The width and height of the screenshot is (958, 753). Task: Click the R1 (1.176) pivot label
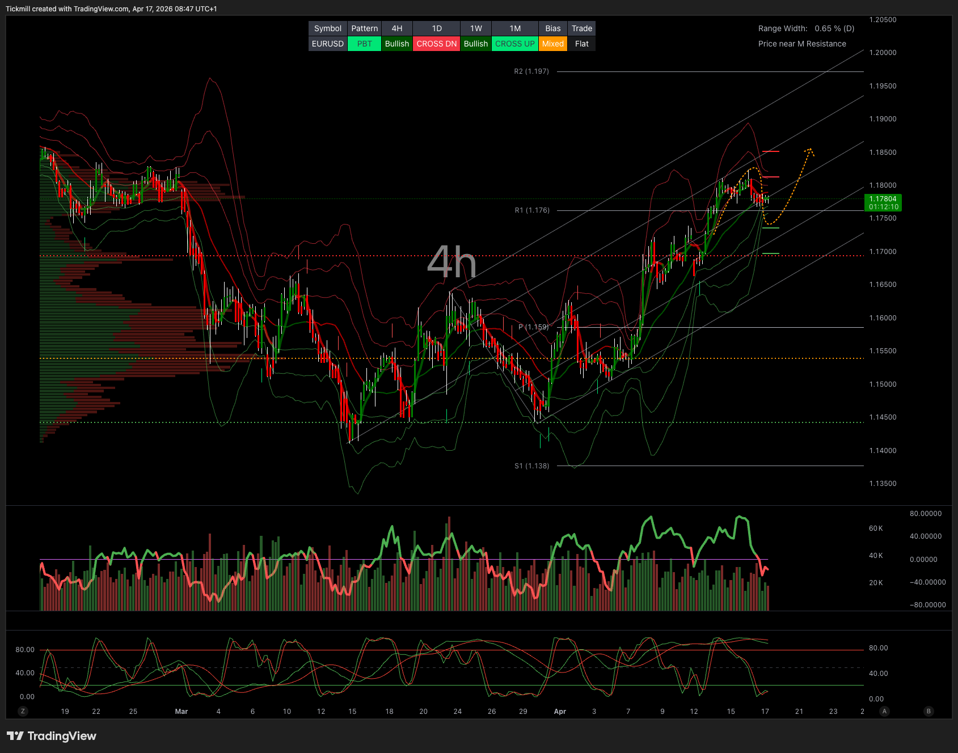532,210
